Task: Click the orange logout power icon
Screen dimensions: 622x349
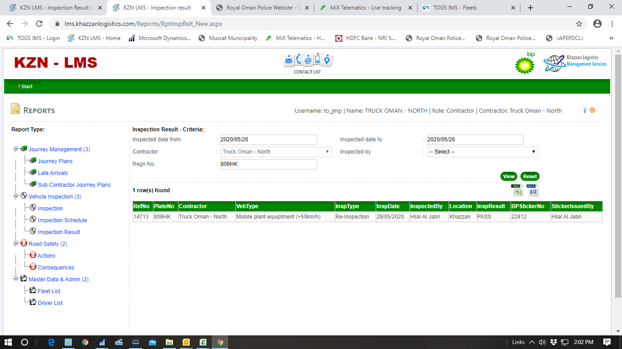Action: coord(592,110)
